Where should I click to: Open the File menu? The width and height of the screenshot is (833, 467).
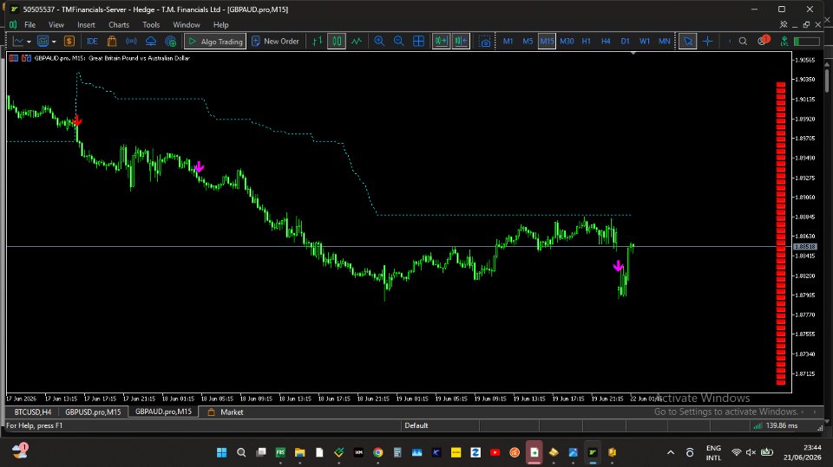click(30, 24)
